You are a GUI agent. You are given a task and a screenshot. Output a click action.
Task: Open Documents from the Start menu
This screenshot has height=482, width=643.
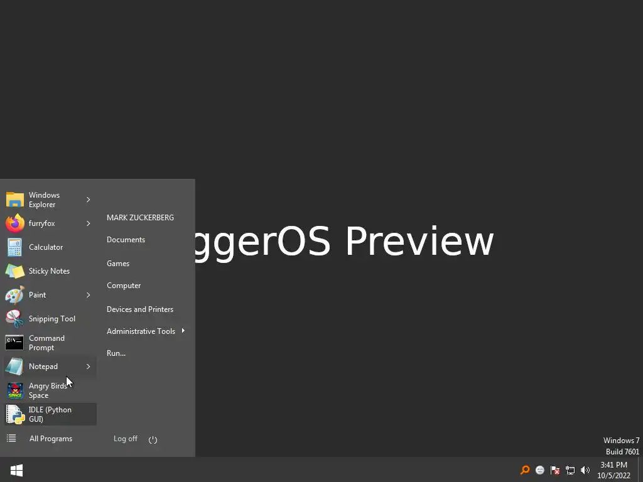click(126, 240)
